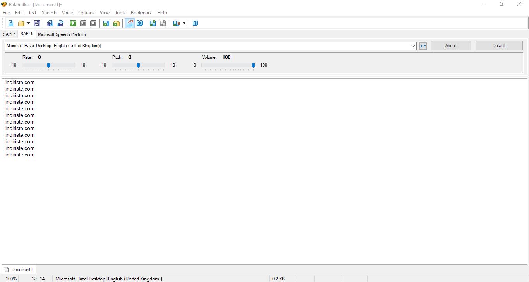Open the Bookmark menu

(x=141, y=13)
